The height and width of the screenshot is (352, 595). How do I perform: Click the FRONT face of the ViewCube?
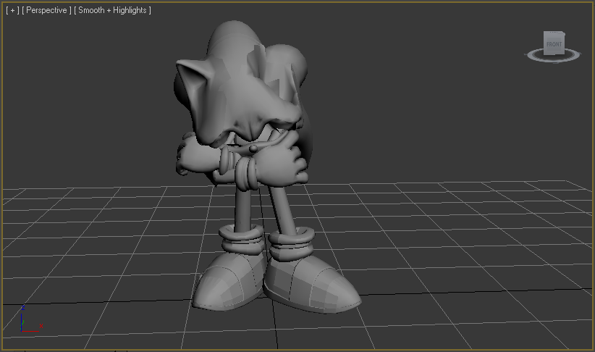coord(554,43)
